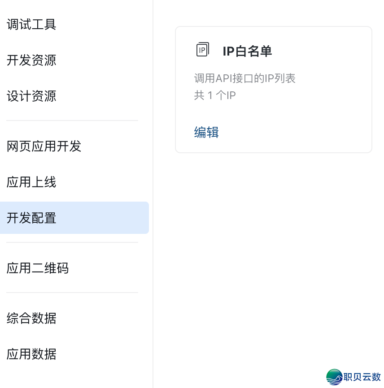Screen dimensions: 384x388
Task: Click the 调用API接口的IP列表 description text
Action: pos(244,78)
